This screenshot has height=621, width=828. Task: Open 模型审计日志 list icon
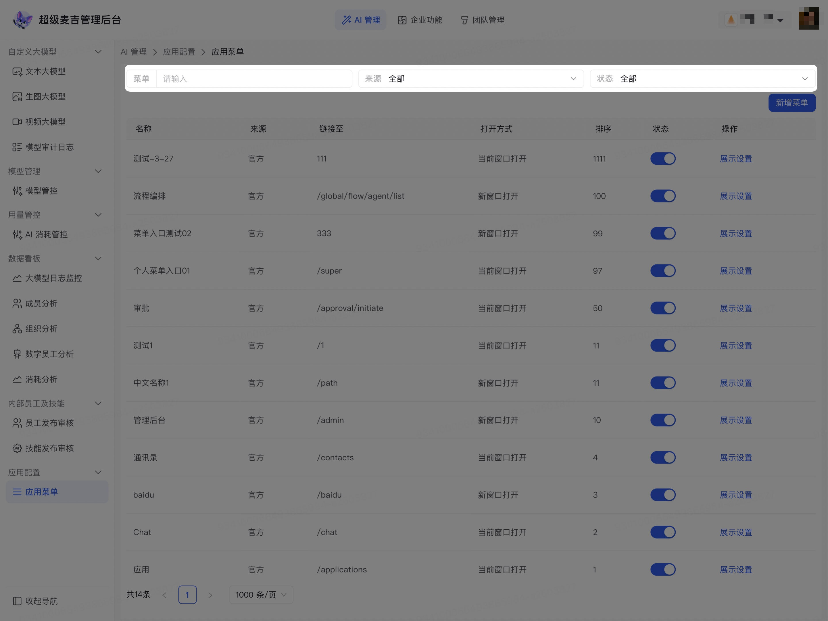point(17,147)
